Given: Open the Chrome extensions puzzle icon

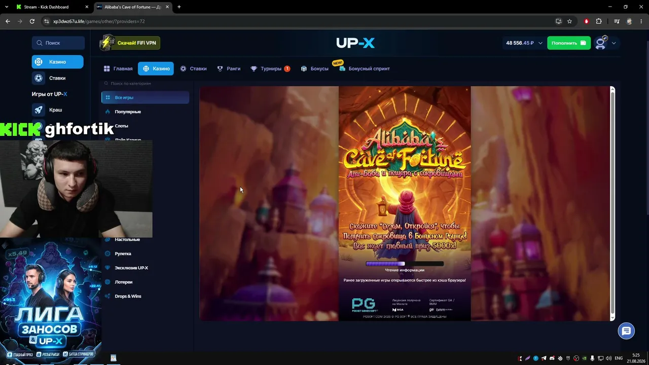Looking at the screenshot, I should (x=599, y=21).
